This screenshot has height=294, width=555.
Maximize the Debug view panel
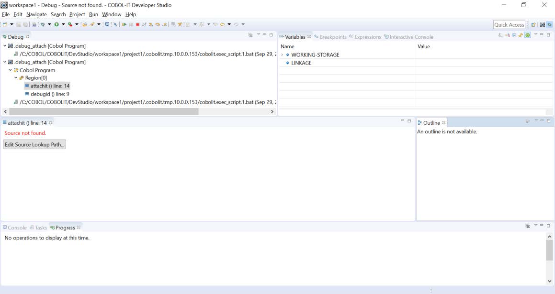pyautogui.click(x=271, y=35)
